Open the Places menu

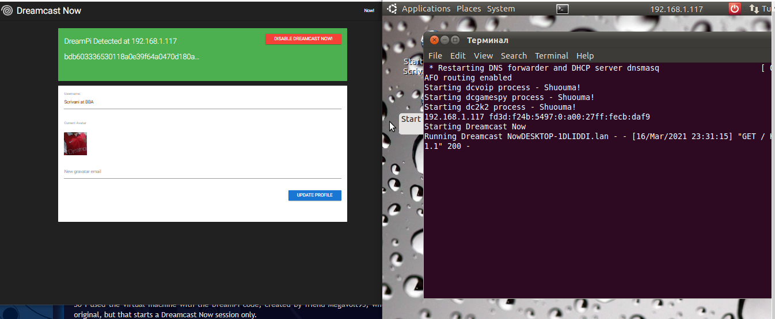(469, 9)
